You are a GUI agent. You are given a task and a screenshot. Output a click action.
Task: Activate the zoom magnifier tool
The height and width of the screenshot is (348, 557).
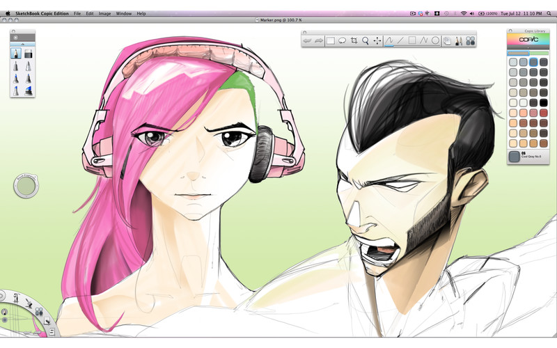(366, 41)
